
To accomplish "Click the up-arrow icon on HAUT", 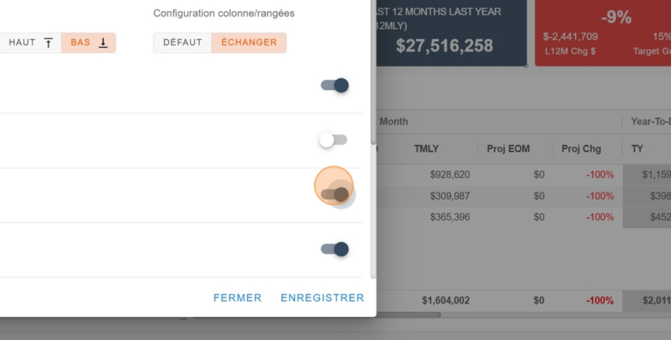I will click(x=48, y=43).
